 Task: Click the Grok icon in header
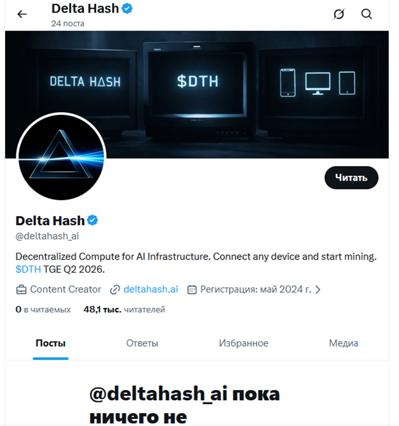pos(339,14)
